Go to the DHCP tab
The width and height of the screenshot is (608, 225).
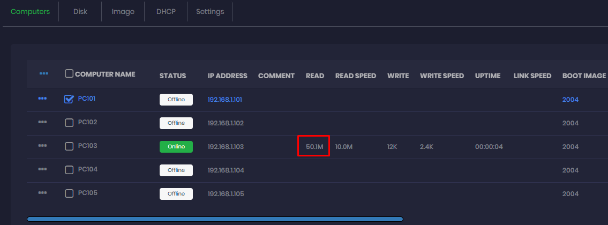pos(166,12)
